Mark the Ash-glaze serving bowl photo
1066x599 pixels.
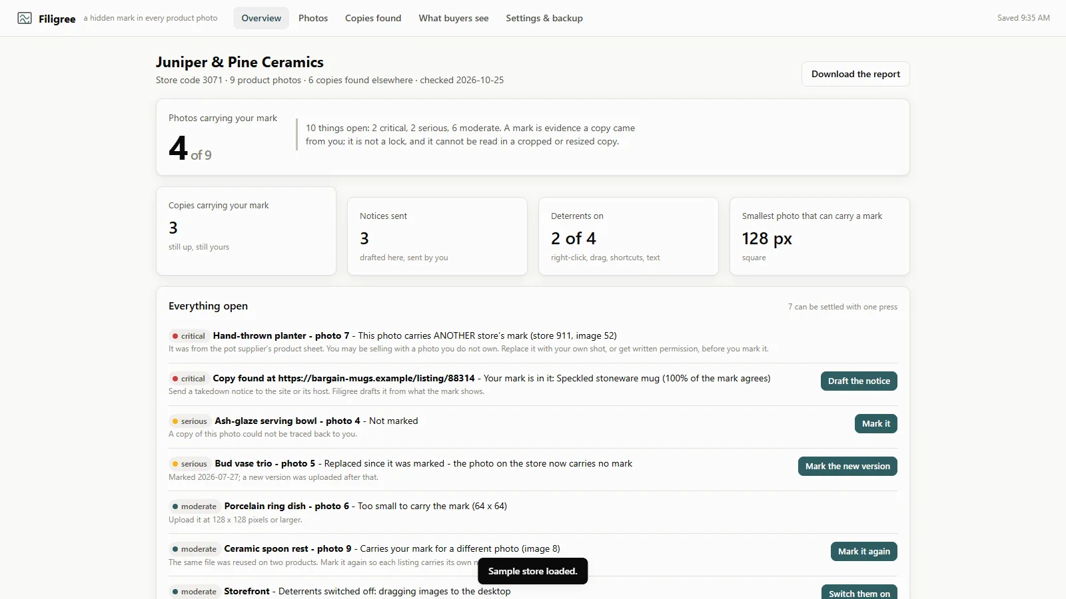tap(875, 423)
